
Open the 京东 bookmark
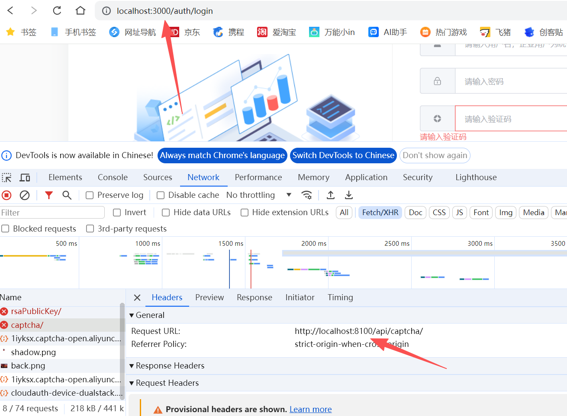186,32
